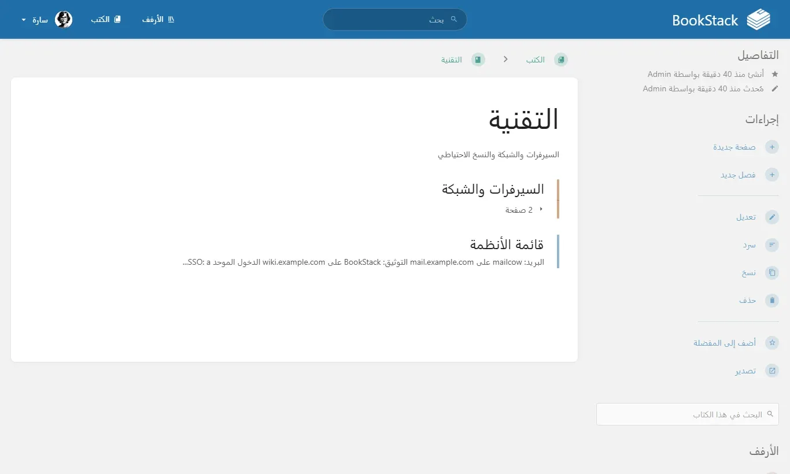Go to التقنية breadcrumb link
The image size is (790, 474).
point(452,60)
